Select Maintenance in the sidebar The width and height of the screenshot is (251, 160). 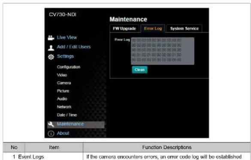tap(76, 125)
